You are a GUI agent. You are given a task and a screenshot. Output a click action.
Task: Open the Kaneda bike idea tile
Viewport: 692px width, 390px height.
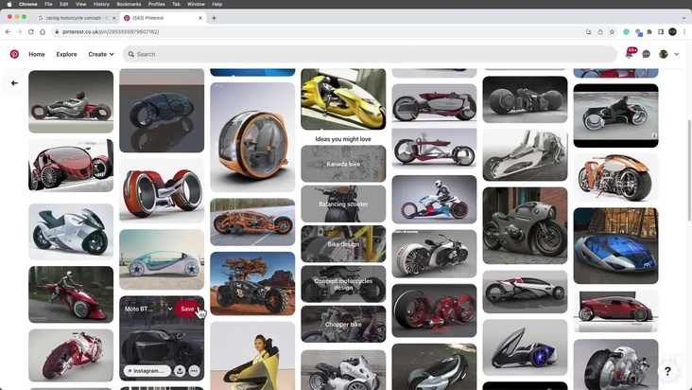(343, 164)
